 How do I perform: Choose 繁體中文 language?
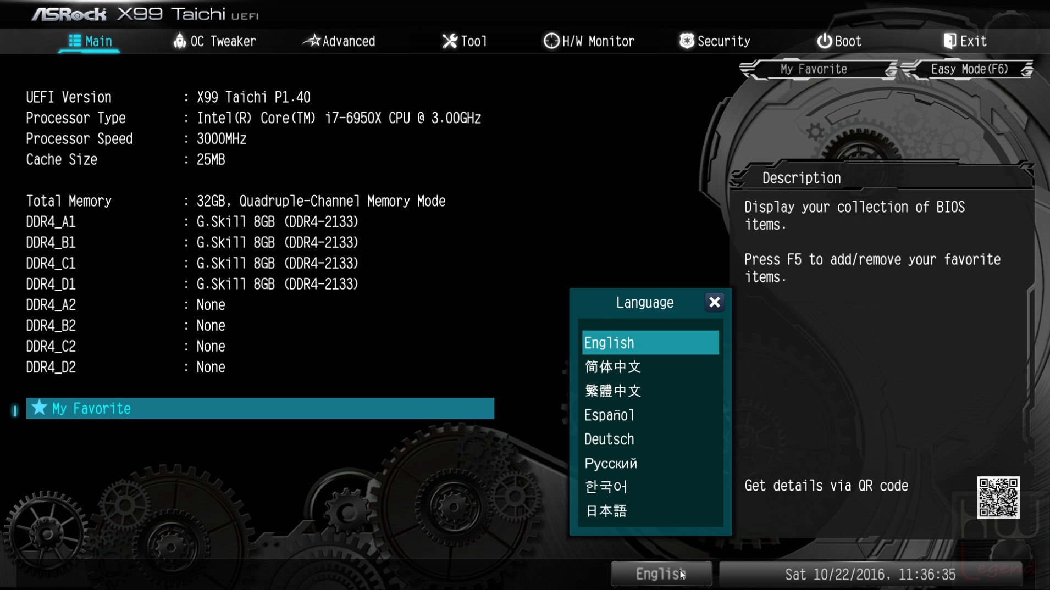650,391
